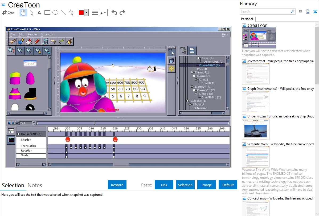
Task: Select the text annotation tool A
Action: [x=39, y=13]
